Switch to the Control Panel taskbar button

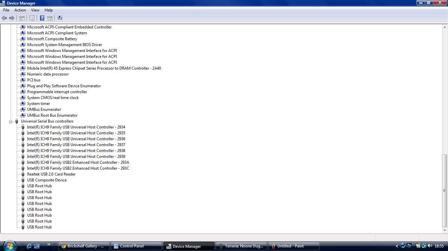pyautogui.click(x=137, y=246)
